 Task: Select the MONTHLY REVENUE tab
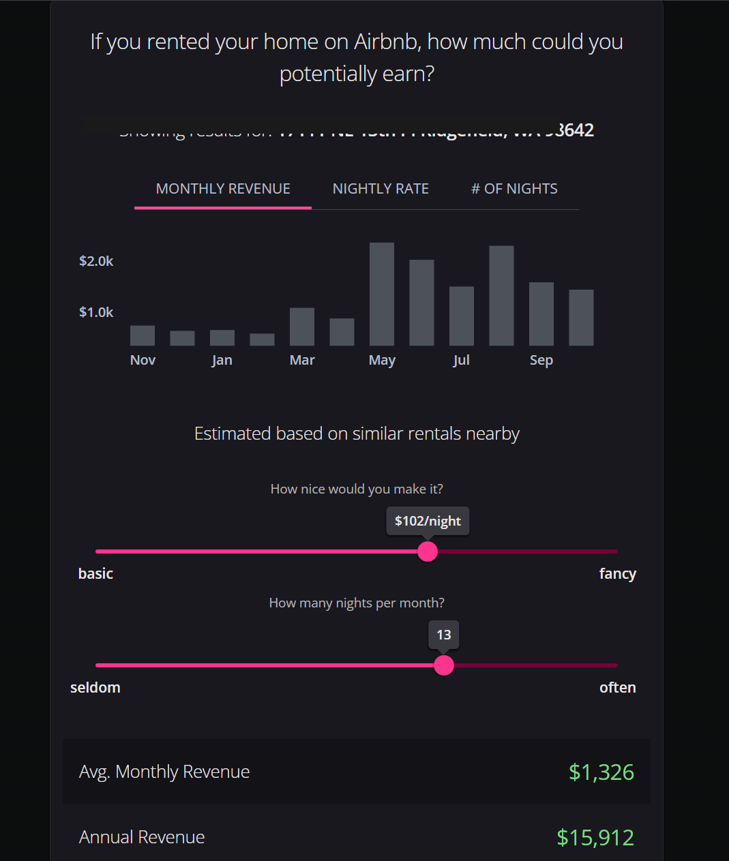click(x=222, y=188)
